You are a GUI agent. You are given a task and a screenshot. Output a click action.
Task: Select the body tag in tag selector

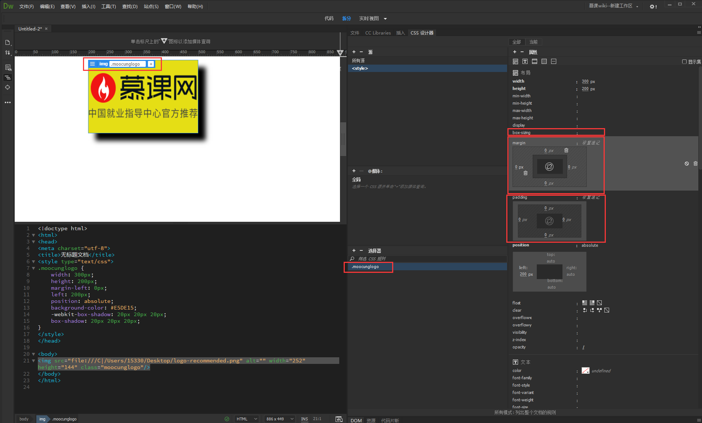tap(24, 419)
